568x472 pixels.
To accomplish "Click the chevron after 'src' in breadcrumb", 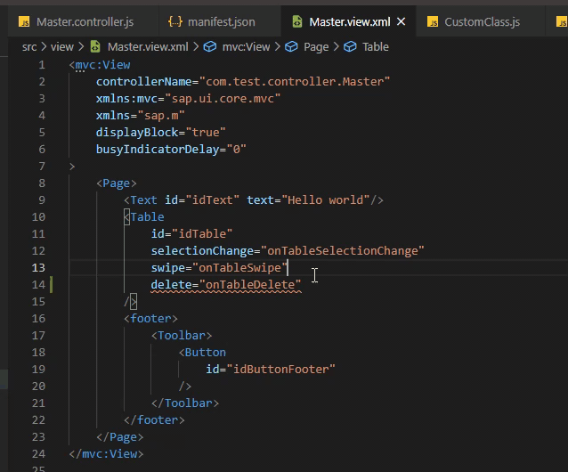I will pyautogui.click(x=44, y=47).
